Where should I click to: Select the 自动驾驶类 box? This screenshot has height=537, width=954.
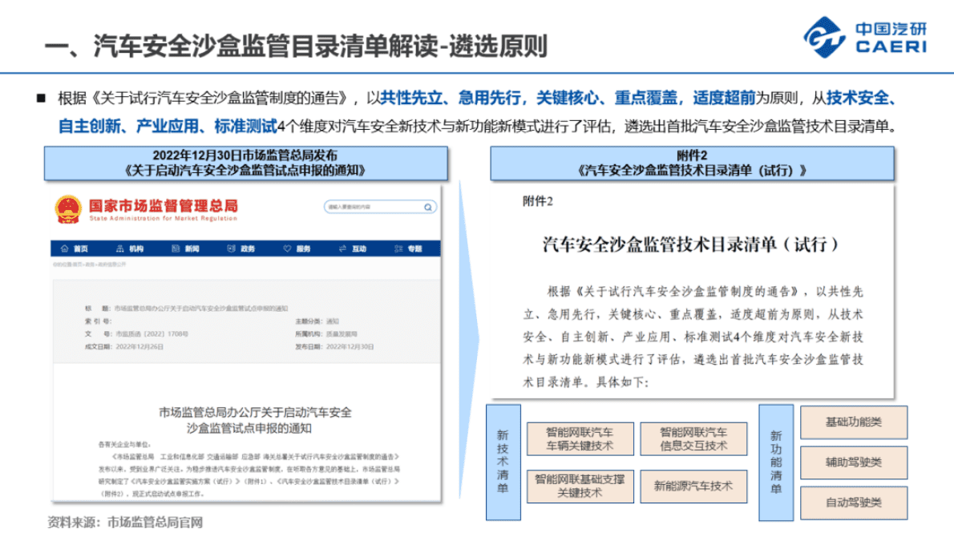853,503
